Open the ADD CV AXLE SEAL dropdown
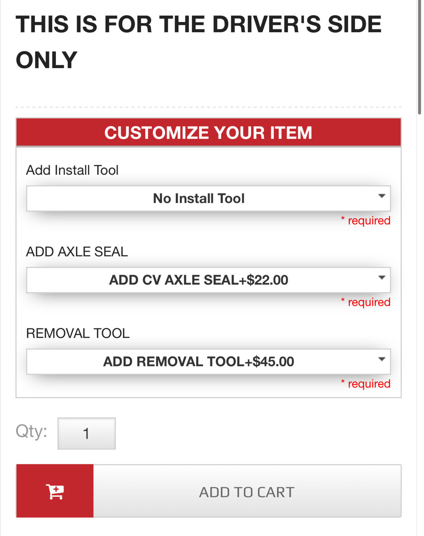This screenshot has height=536, width=424. [x=208, y=280]
